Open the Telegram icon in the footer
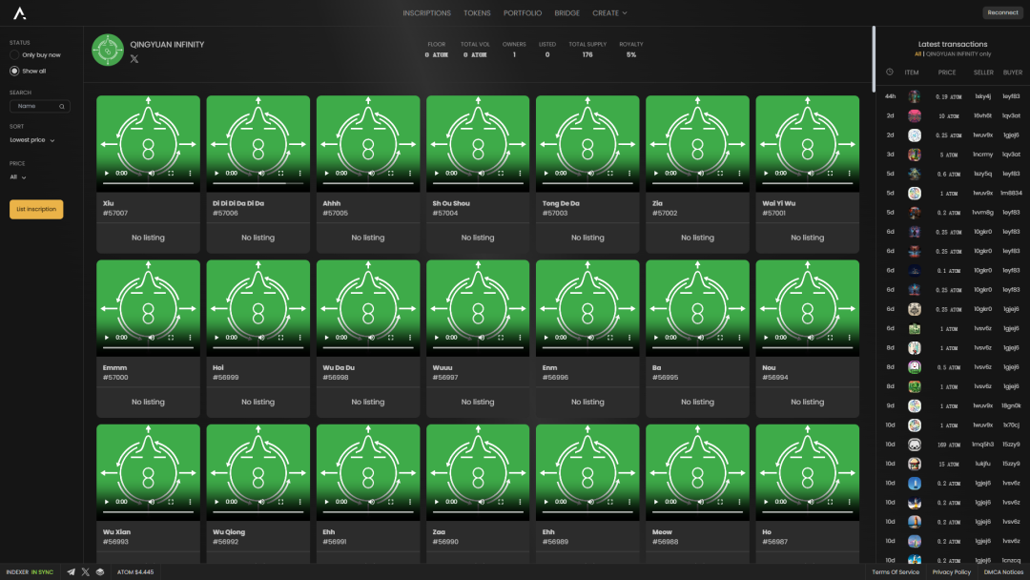Image resolution: width=1030 pixels, height=580 pixels. 71,572
